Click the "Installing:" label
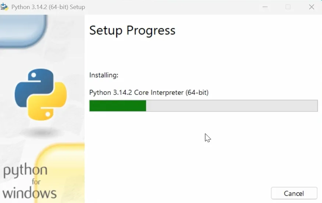 tap(104, 75)
